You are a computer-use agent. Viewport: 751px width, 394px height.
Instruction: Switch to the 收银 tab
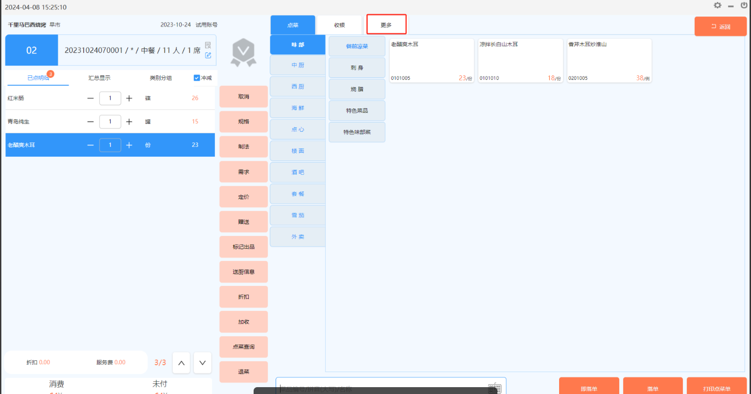(x=339, y=25)
